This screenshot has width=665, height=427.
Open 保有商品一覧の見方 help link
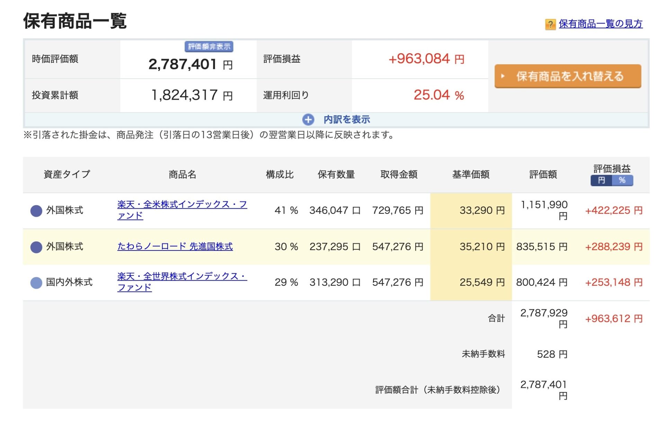click(x=601, y=24)
